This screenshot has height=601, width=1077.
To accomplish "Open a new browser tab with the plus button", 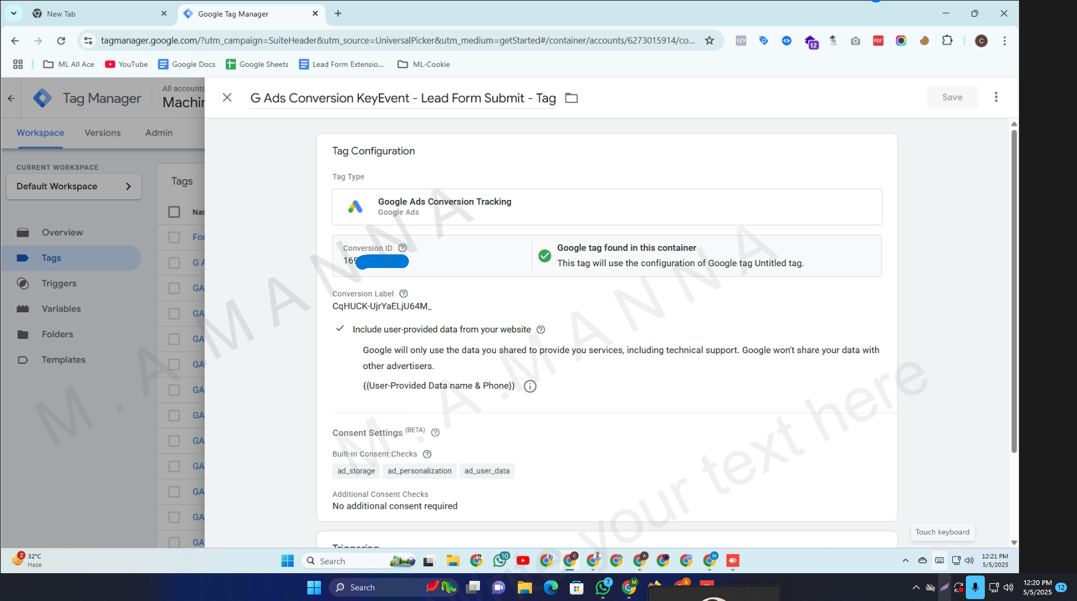I will [x=338, y=13].
